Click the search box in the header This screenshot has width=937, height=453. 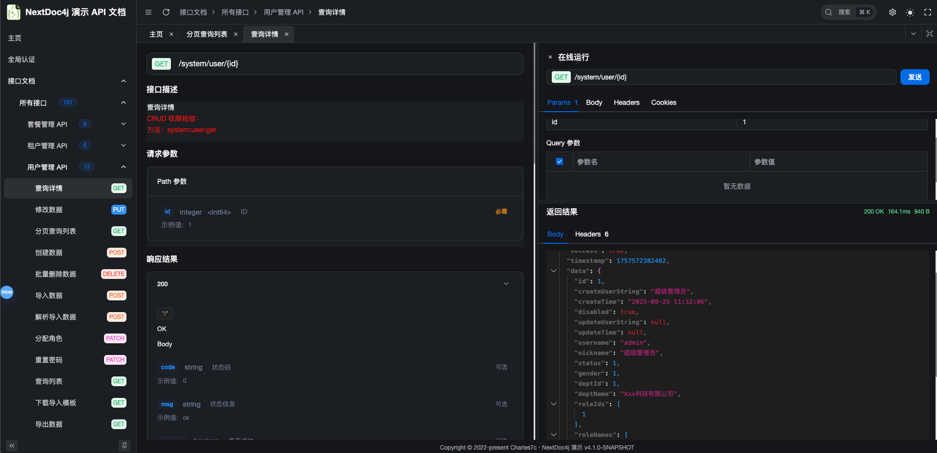849,12
